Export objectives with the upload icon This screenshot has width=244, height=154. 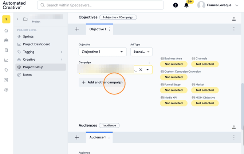click(234, 19)
